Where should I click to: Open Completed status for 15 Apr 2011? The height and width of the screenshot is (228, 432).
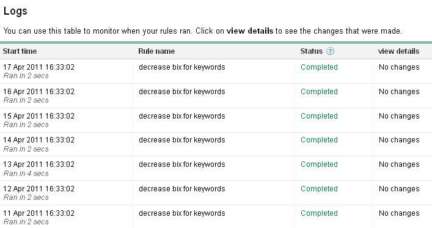coord(319,116)
